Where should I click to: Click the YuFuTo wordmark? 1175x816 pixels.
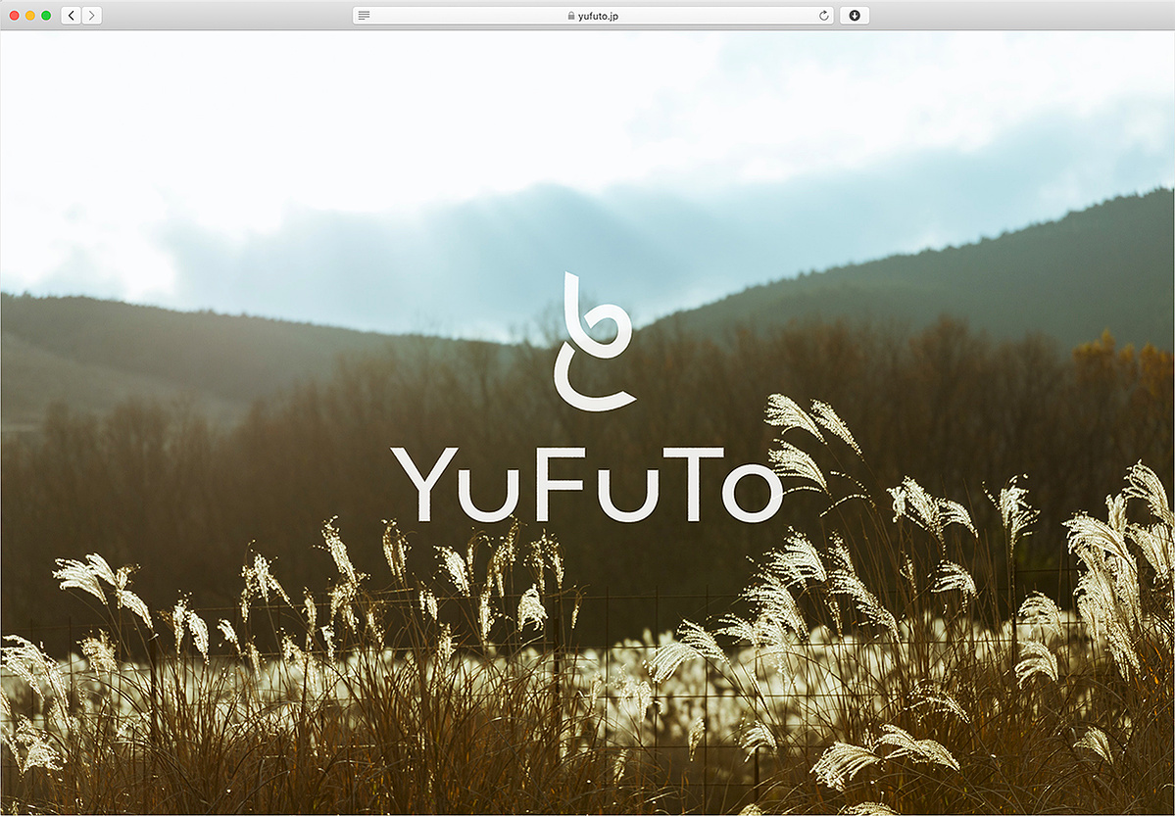click(587, 485)
